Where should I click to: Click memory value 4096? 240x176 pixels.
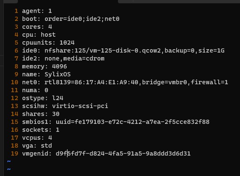(x=60, y=66)
